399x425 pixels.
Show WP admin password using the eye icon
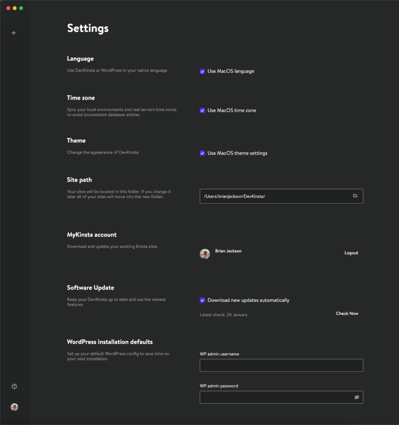click(356, 397)
